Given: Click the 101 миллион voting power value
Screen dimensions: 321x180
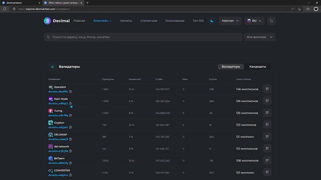Looking at the screenshot, I should (245, 172).
